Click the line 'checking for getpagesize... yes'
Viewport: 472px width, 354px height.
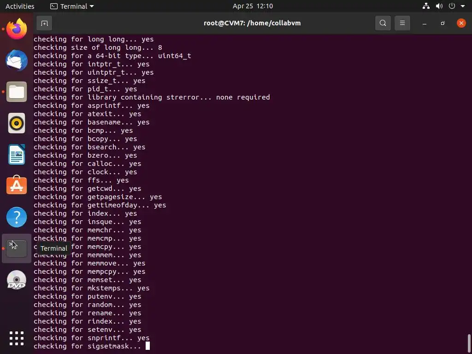click(98, 197)
